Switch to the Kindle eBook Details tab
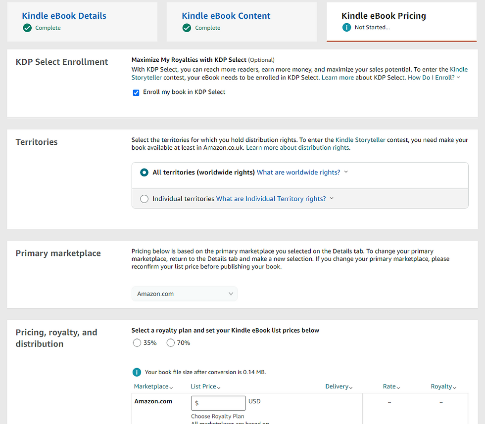Image resolution: width=485 pixels, height=424 pixels. (64, 15)
